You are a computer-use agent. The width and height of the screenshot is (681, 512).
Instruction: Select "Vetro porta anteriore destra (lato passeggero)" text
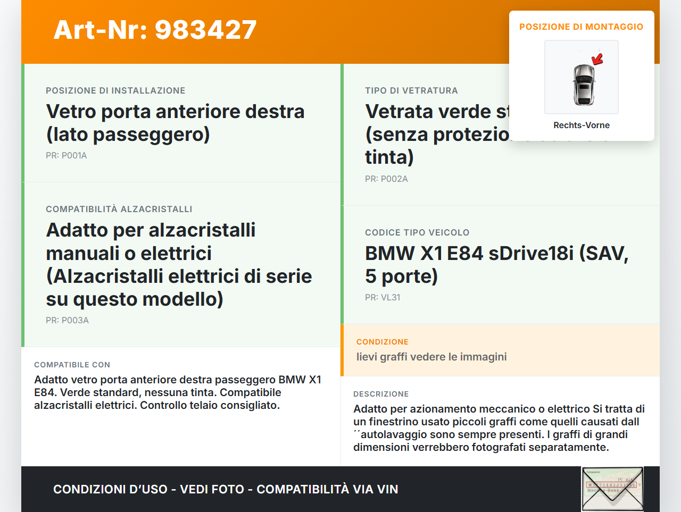pyautogui.click(x=175, y=123)
